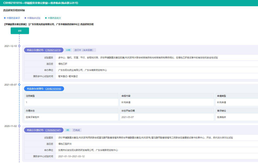Click the 国际多中心试验时间 label of the 2020-11-02 card
The image size is (258, 163).
43,156
